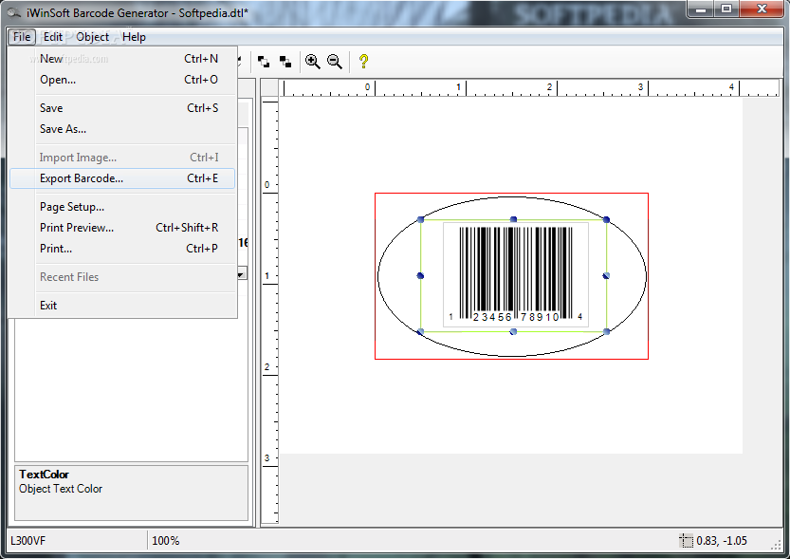790x559 pixels.
Task: Click the 100% zoom status value
Action: click(x=166, y=541)
